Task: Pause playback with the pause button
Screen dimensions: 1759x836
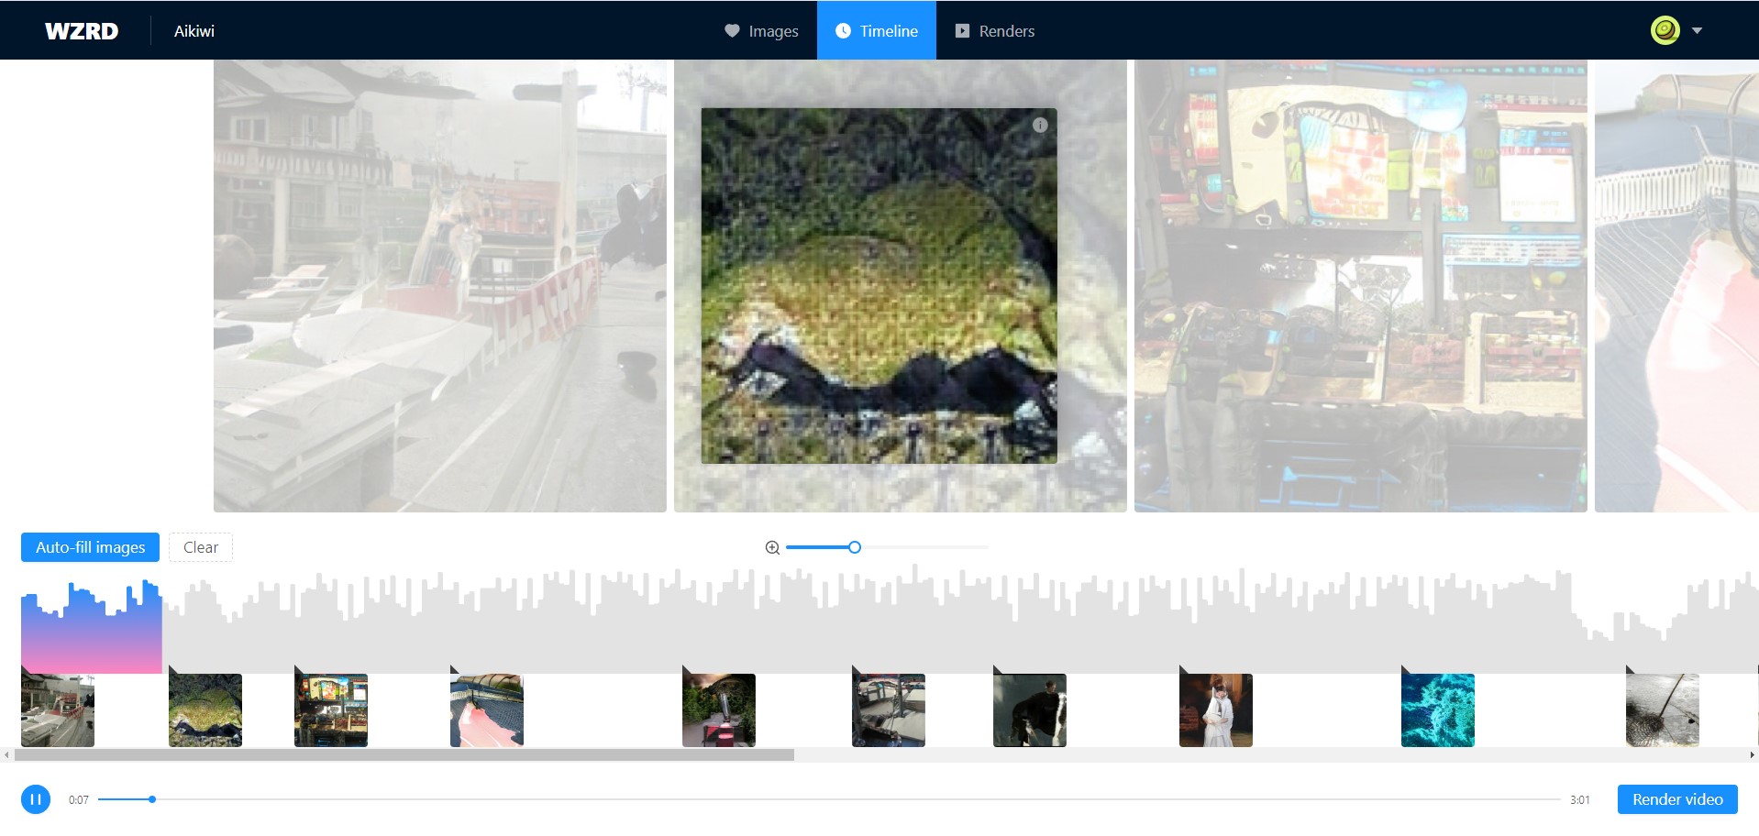Action: click(36, 799)
